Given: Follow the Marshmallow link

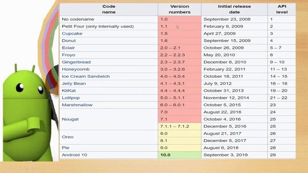Looking at the screenshot, I should [77, 105].
